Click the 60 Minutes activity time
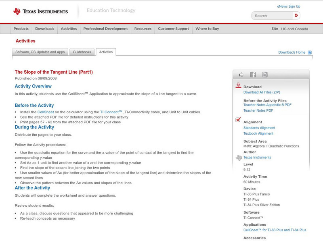The height and width of the screenshot is (241, 323). coord(252,182)
